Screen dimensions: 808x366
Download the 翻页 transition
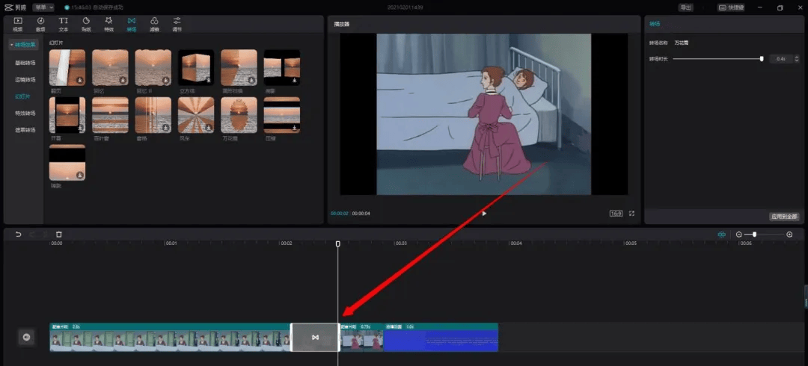coord(80,81)
